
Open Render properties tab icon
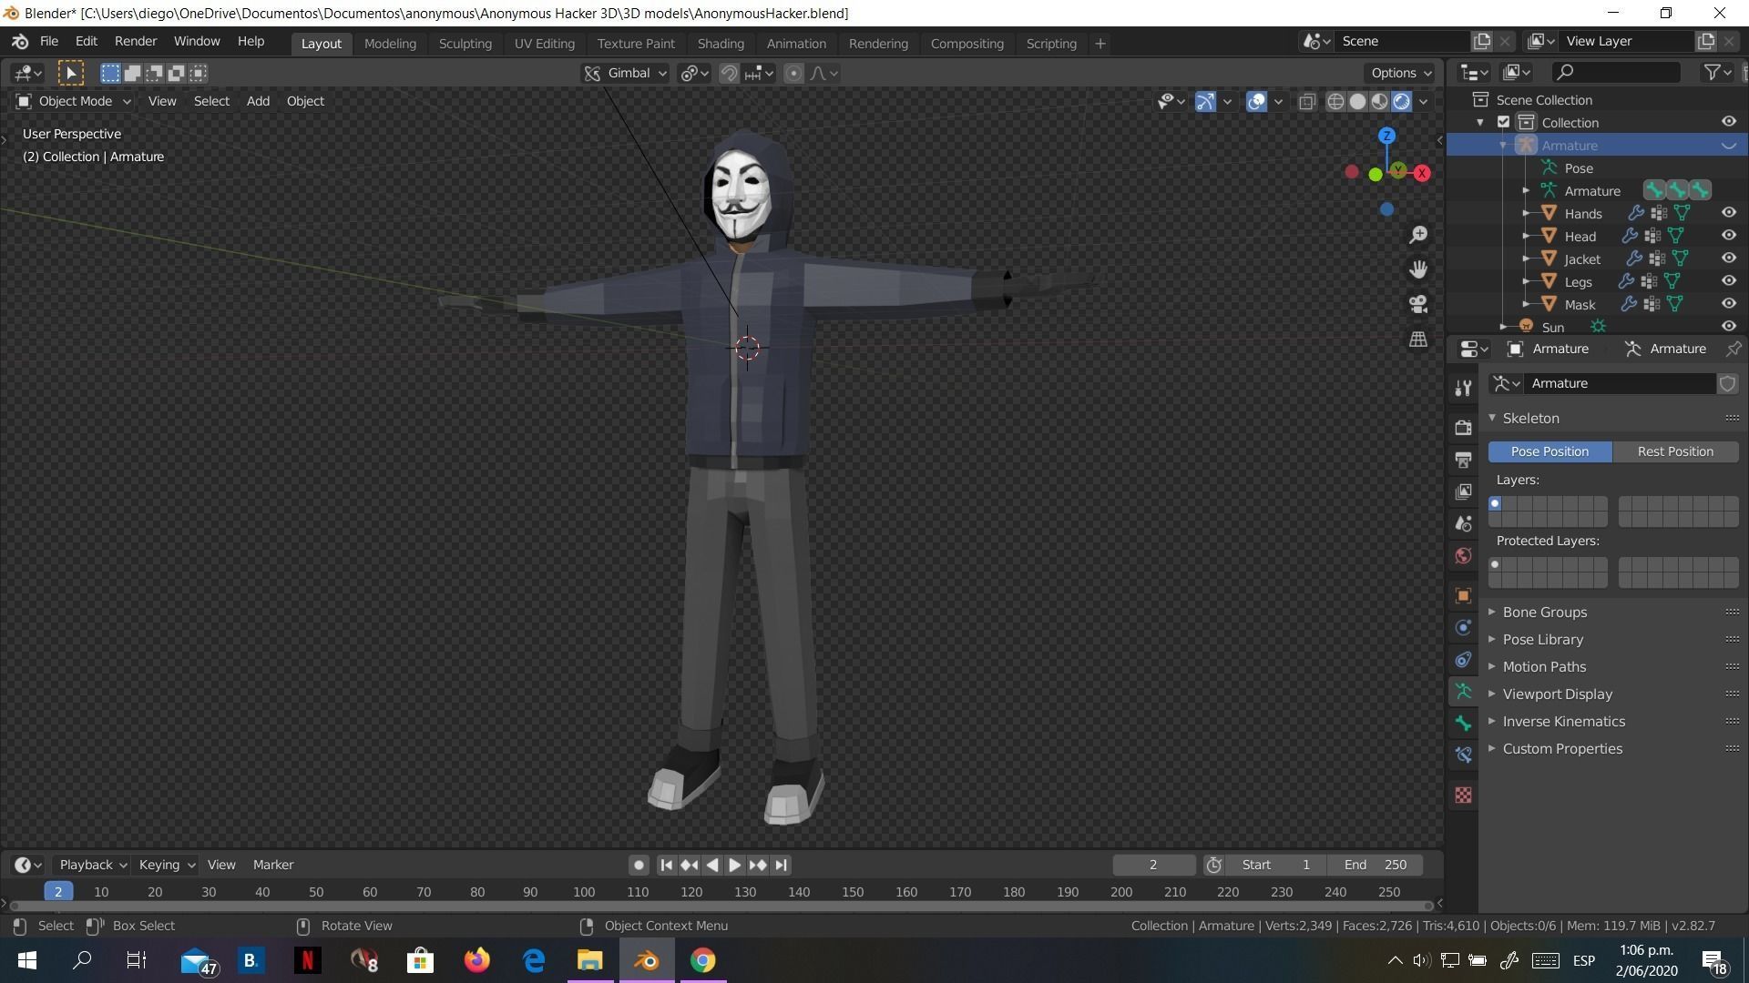(x=1463, y=427)
